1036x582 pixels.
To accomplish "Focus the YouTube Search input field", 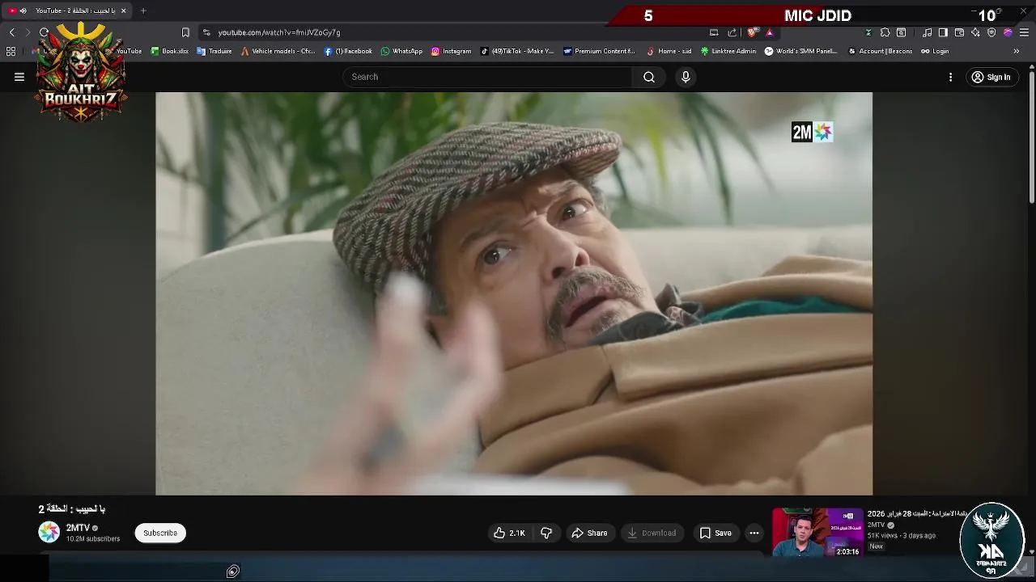I will [x=487, y=77].
